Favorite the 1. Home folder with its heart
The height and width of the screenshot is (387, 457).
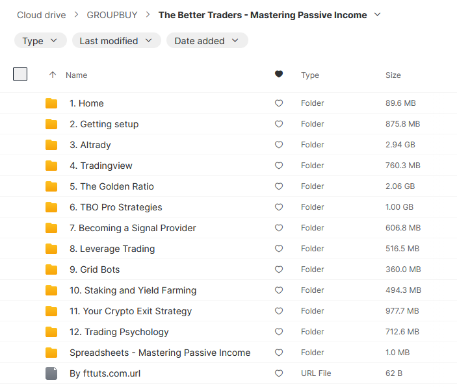[x=279, y=103]
